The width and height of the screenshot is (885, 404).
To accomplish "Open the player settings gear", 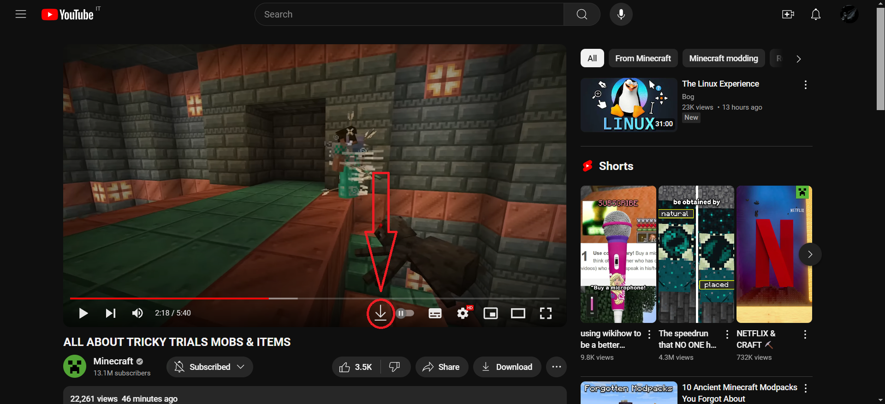I will [463, 313].
